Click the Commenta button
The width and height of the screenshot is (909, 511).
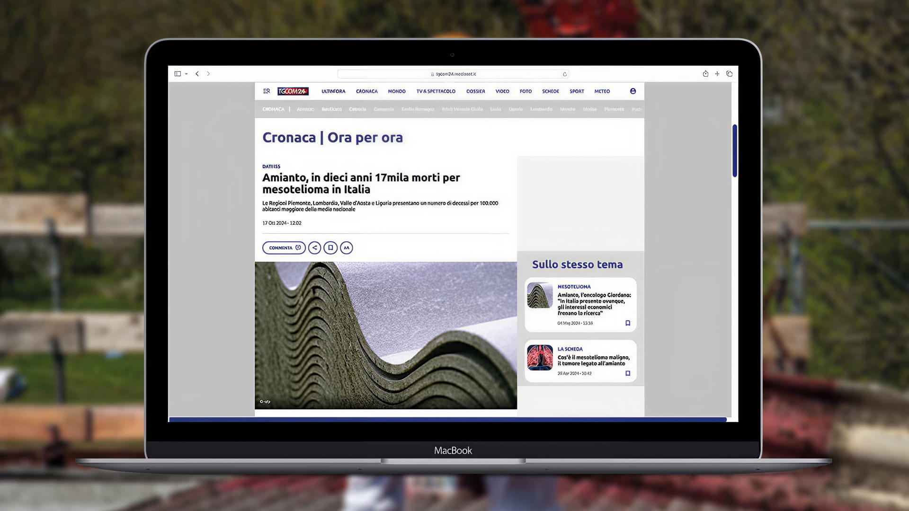pyautogui.click(x=284, y=247)
